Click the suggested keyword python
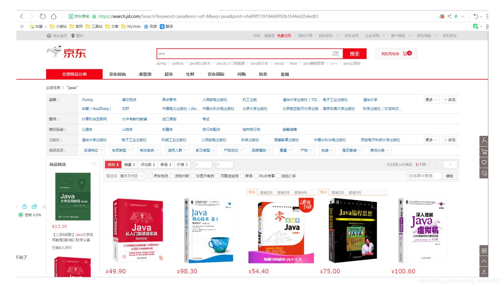 (178, 63)
